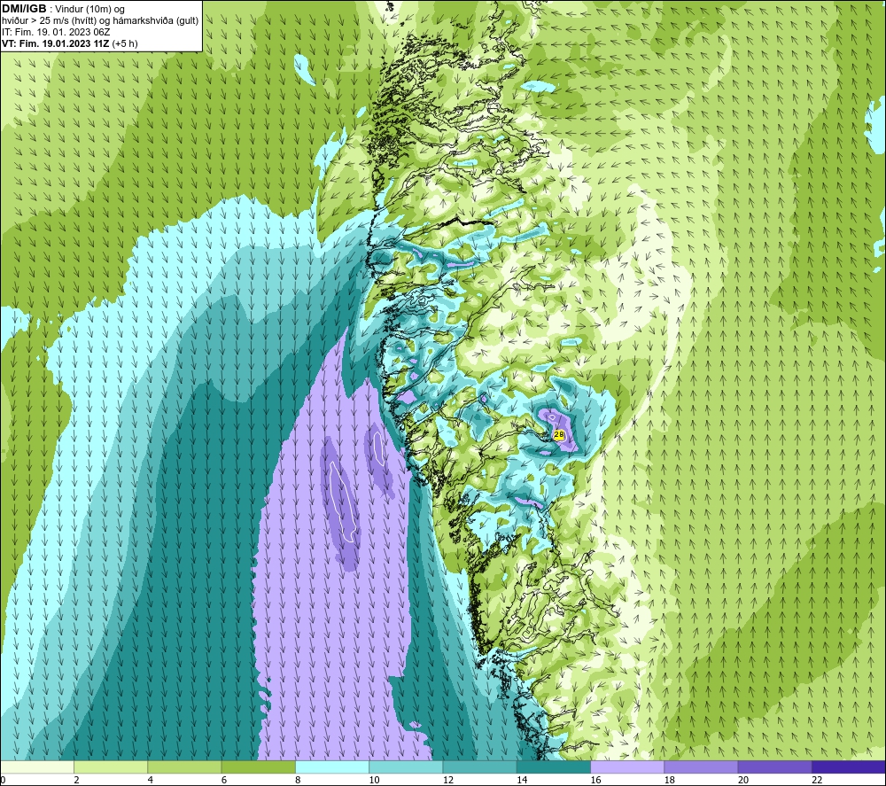
Task: Select the 14-16 m/s dark teal swatch
Action: pyautogui.click(x=554, y=767)
